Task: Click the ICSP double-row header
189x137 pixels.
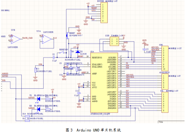Action: (x=114, y=41)
